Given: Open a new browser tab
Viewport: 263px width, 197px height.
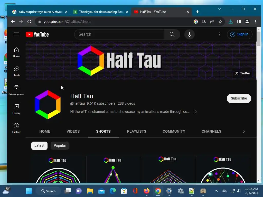Looking at the screenshot, I should (198, 12).
